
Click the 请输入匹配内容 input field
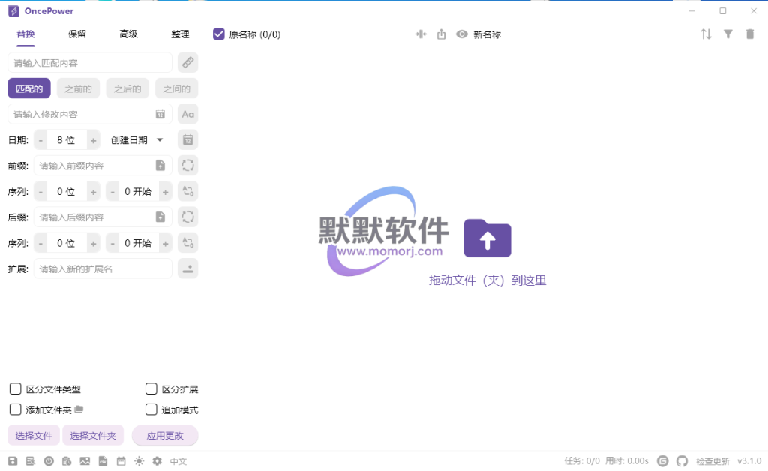pos(90,62)
